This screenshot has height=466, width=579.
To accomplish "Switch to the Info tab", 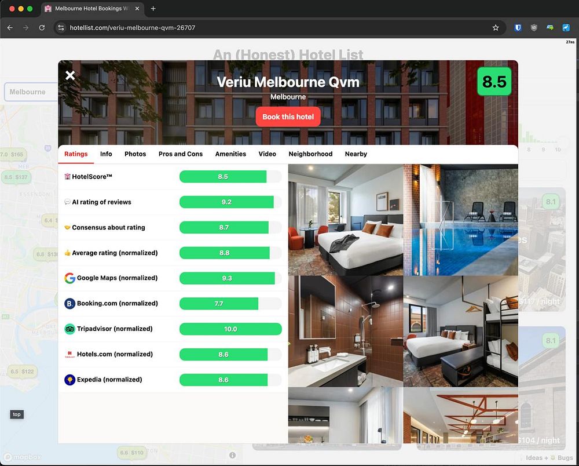I will click(x=106, y=154).
